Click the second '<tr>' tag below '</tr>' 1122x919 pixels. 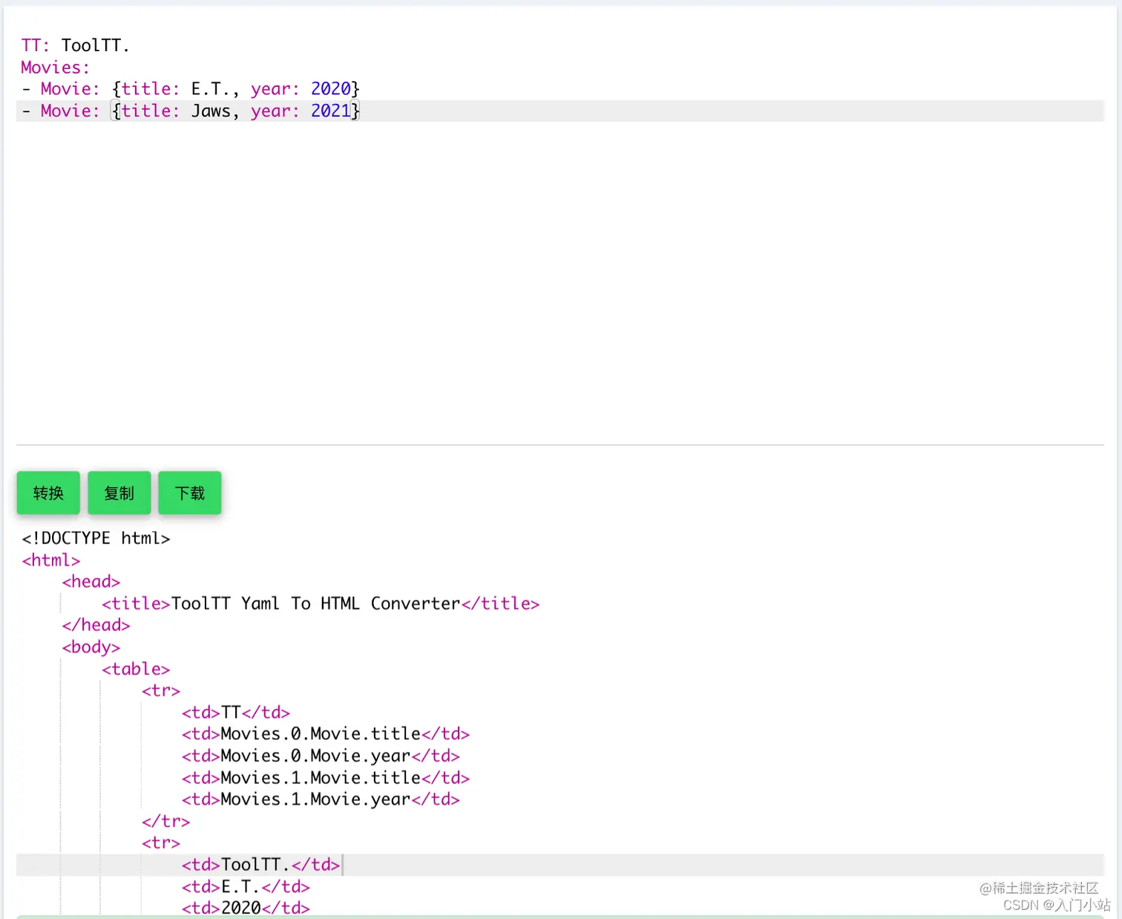(x=161, y=843)
